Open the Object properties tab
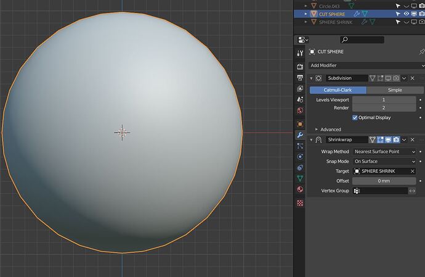 click(x=300, y=124)
